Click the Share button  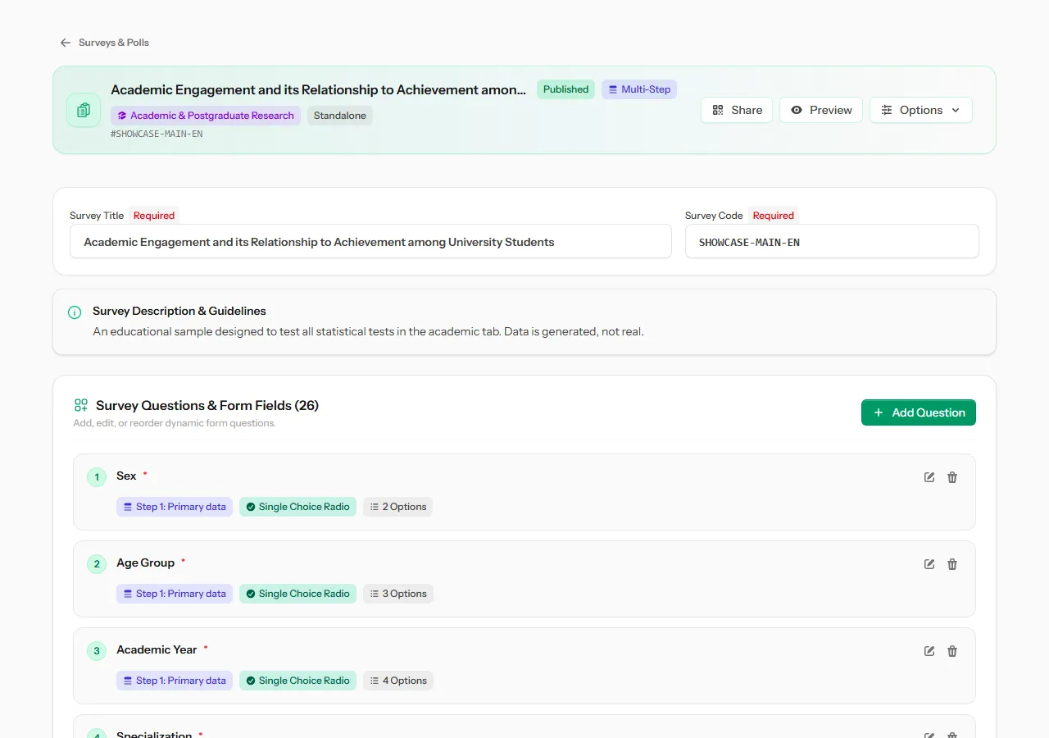[737, 110]
